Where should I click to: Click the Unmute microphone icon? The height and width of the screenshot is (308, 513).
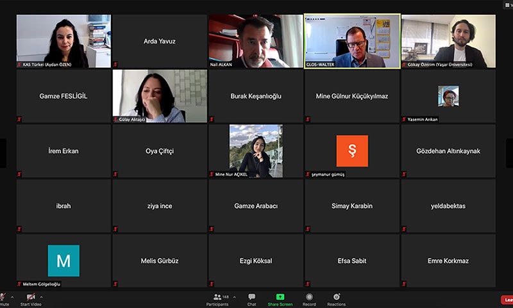(3, 297)
